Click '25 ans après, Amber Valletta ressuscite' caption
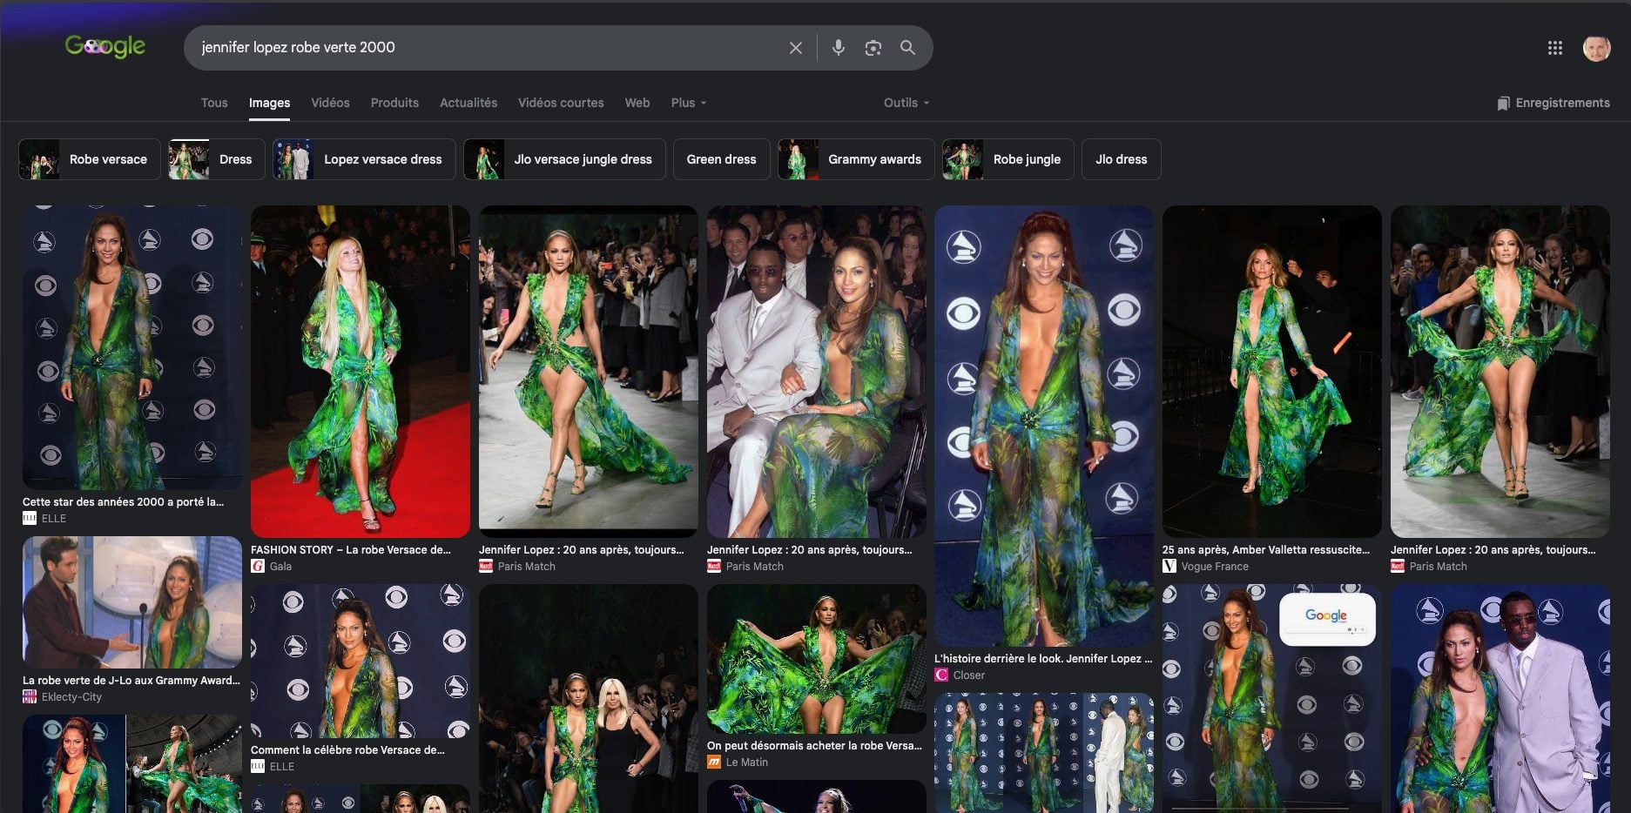Viewport: 1631px width, 813px height. 1266,549
